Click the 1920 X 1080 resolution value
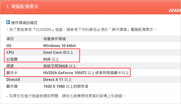The image size is (181, 104). 54,86
